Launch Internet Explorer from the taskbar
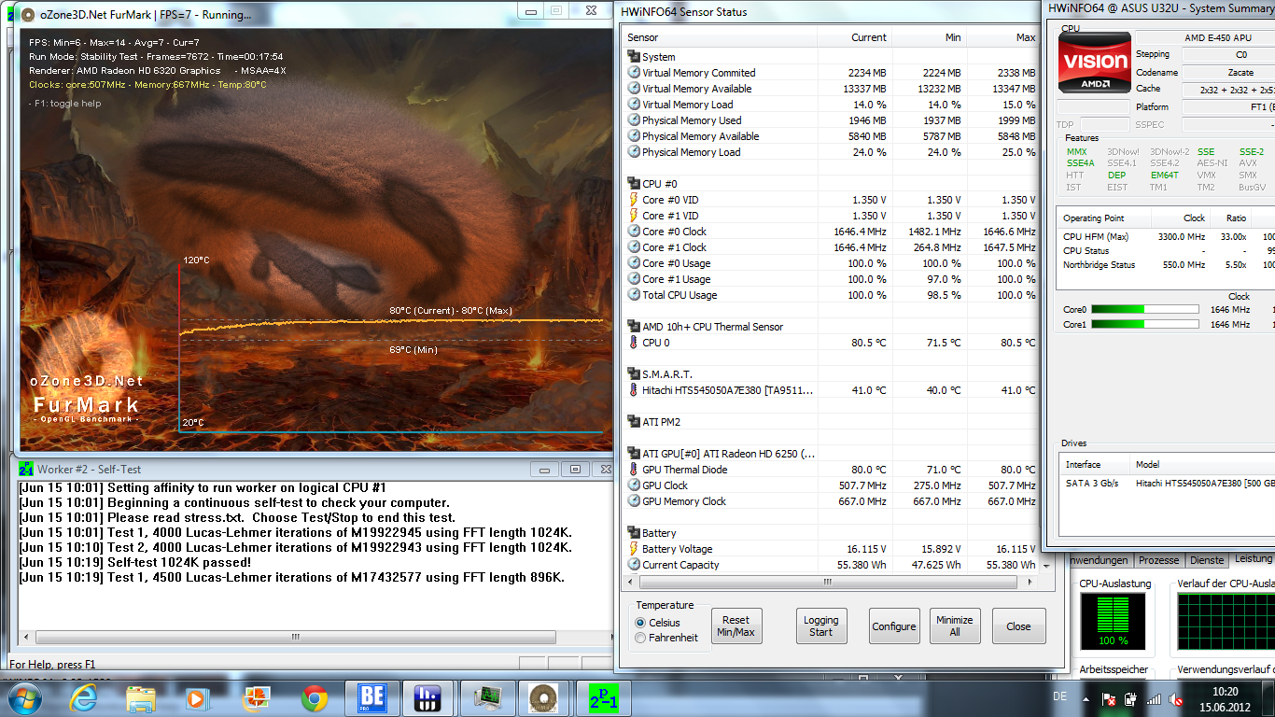 point(82,697)
